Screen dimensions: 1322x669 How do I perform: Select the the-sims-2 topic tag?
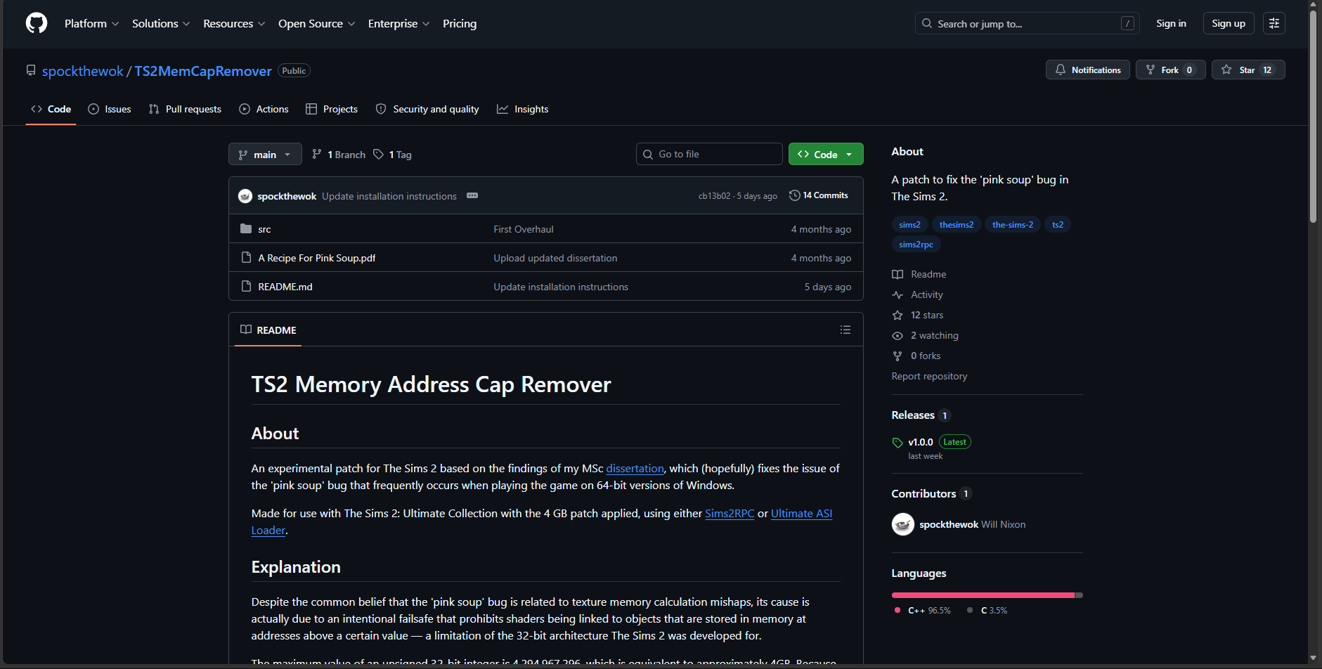coord(1013,224)
